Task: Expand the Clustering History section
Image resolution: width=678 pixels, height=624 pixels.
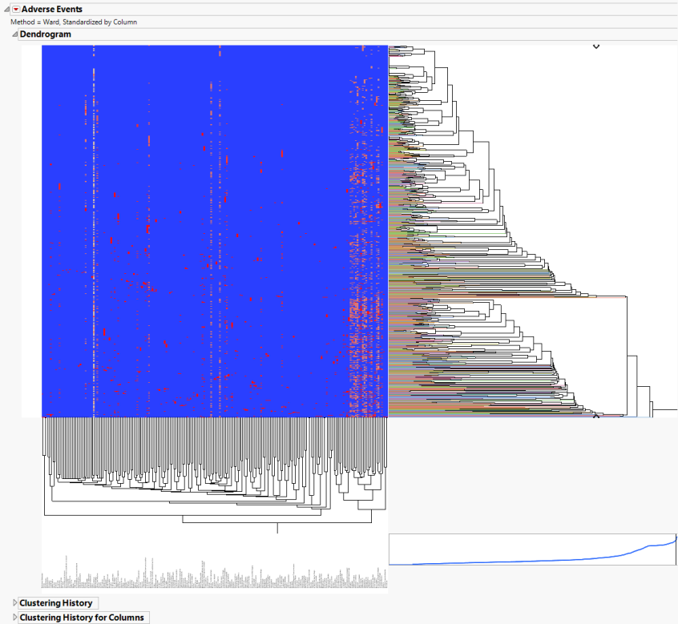Action: [x=14, y=602]
